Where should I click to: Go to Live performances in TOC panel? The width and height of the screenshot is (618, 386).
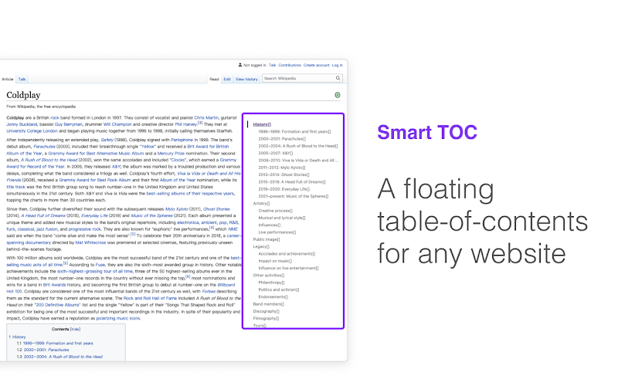[x=277, y=232]
